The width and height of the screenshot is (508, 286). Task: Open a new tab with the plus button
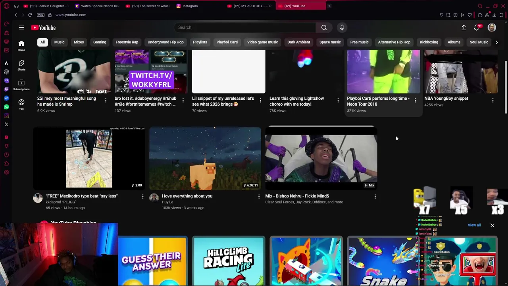(x=329, y=6)
